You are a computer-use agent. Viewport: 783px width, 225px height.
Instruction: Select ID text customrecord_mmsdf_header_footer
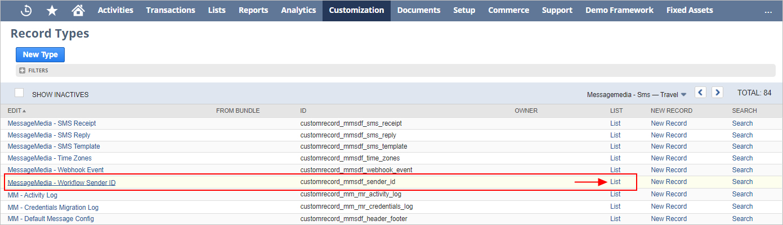tap(354, 219)
